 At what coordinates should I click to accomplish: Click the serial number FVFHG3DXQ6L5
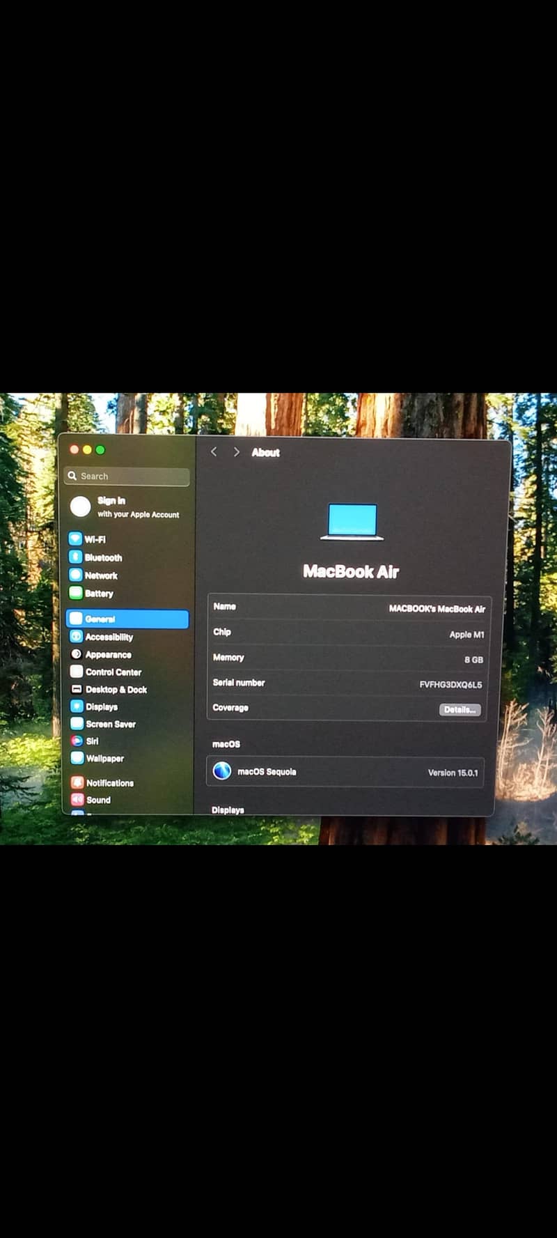450,684
